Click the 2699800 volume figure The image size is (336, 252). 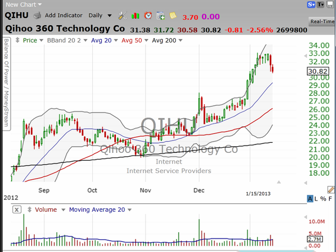tap(292, 30)
